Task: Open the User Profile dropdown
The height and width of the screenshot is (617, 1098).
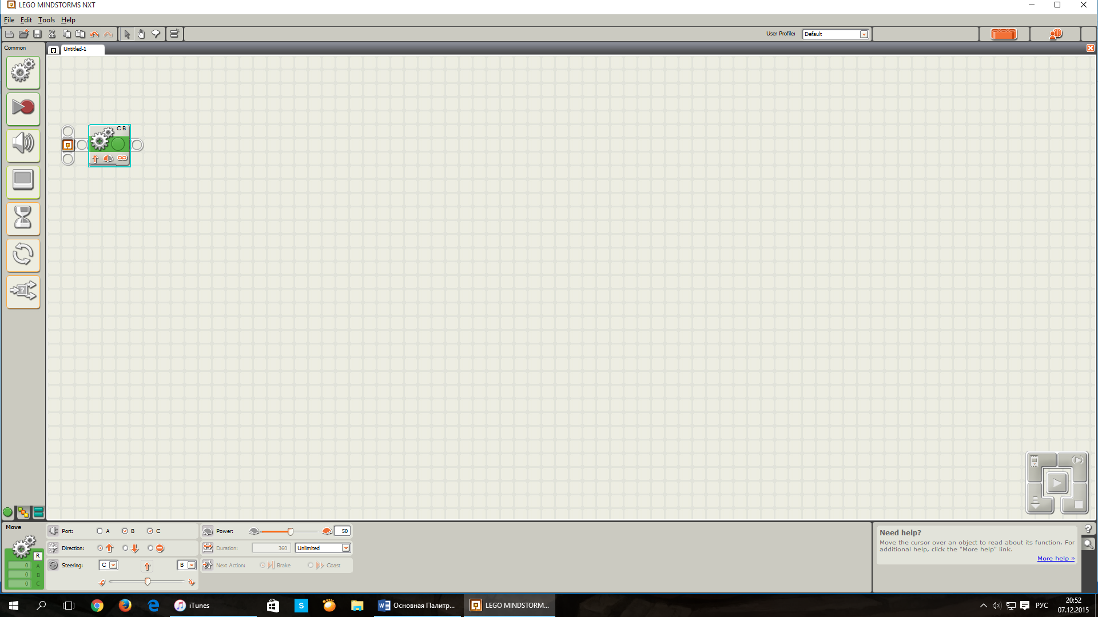Action: (864, 33)
